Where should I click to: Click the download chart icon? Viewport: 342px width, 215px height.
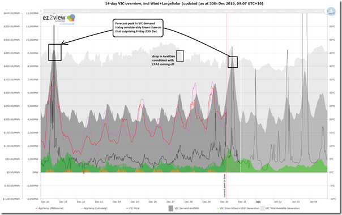[331, 11]
